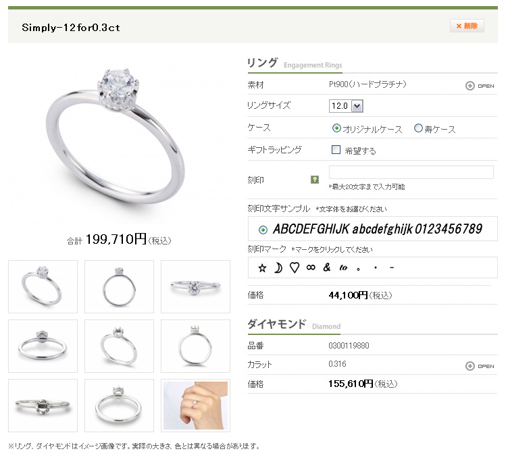Select the オリジナルケース radio option
The image size is (508, 466).
tap(336, 128)
